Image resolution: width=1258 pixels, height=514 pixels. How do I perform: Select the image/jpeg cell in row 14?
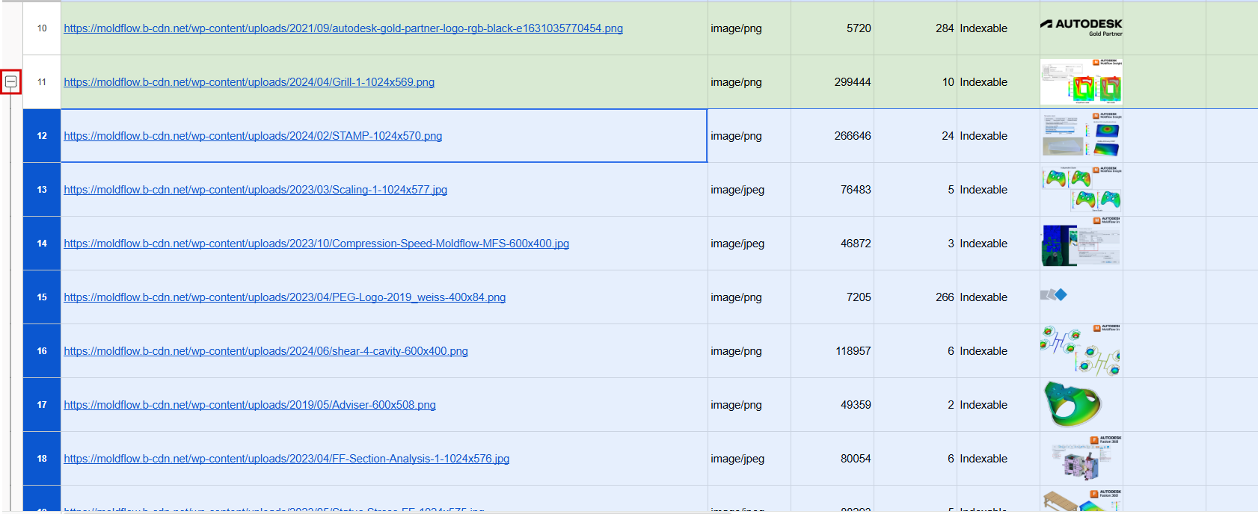[749, 244]
